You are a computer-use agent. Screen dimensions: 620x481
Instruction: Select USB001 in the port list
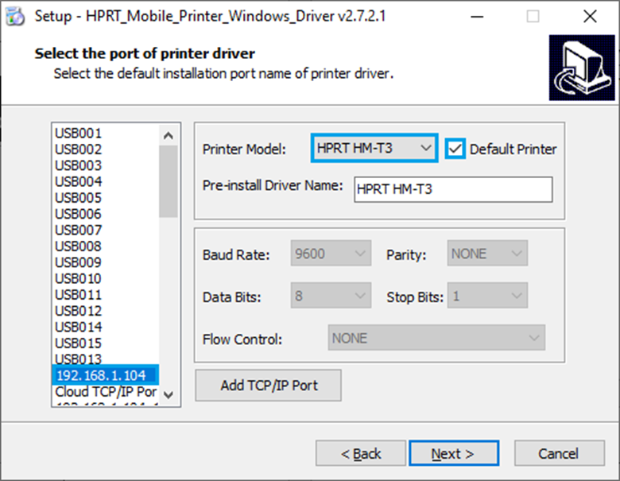tap(78, 134)
